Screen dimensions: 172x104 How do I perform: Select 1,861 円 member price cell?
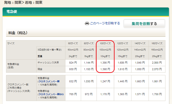(x=157, y=81)
